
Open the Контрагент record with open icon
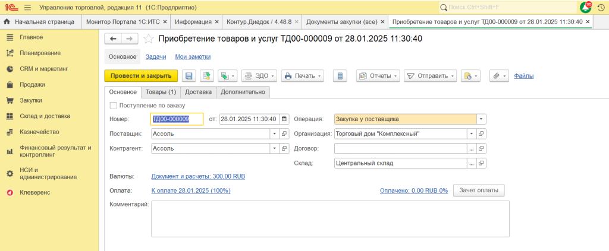tap(284, 148)
